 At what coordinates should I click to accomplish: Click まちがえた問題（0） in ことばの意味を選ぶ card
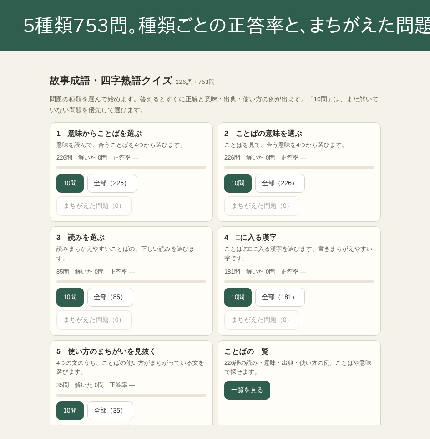click(x=262, y=206)
